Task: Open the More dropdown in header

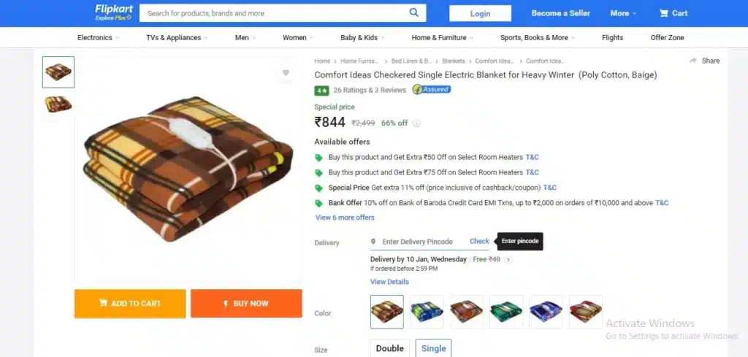Action: (x=623, y=13)
